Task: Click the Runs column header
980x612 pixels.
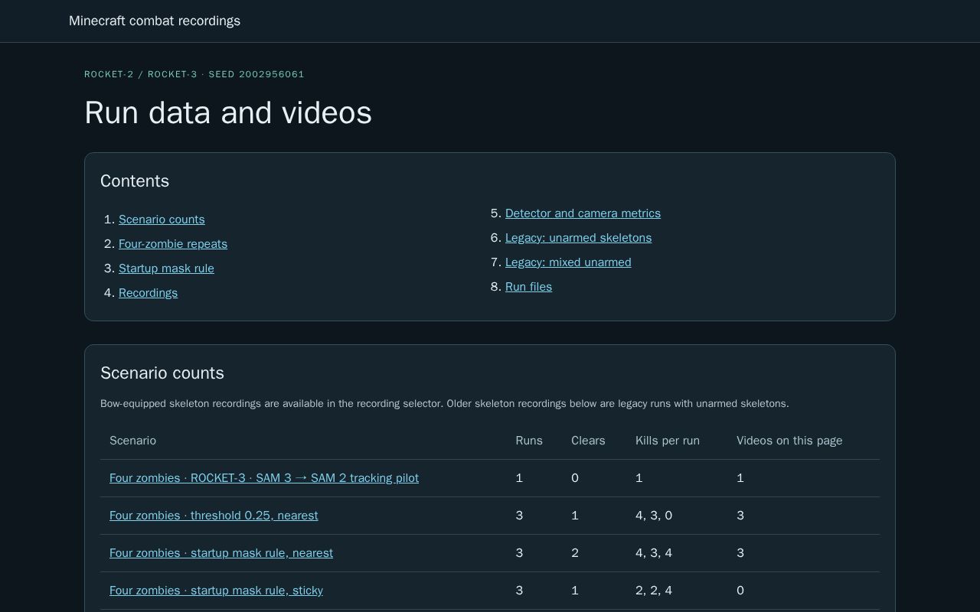Action: coord(529,441)
